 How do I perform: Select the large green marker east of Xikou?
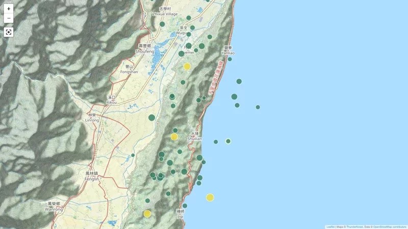click(151, 118)
